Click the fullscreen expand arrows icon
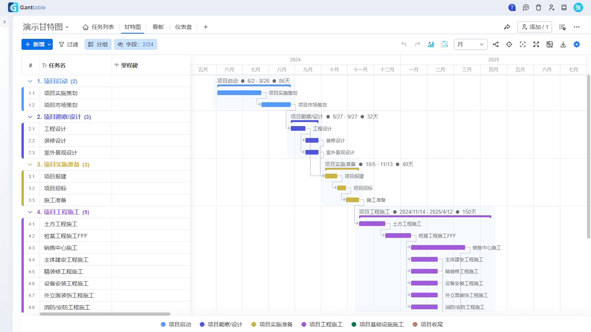 [536, 45]
